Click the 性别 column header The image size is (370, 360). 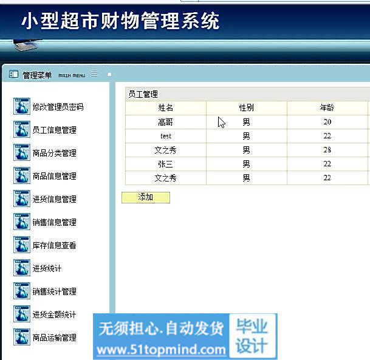(x=246, y=108)
